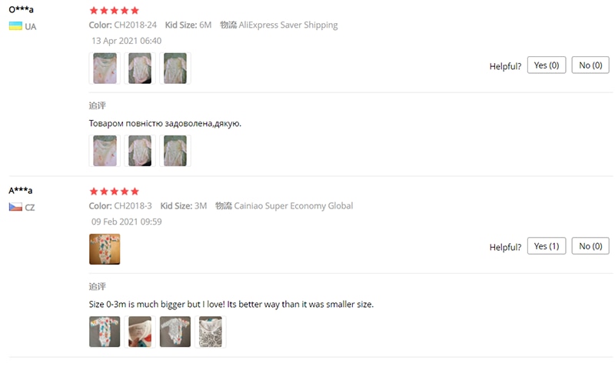Mark UA review as helpful with Yes (0)
Image resolution: width=615 pixels, height=367 pixels.
coord(547,65)
